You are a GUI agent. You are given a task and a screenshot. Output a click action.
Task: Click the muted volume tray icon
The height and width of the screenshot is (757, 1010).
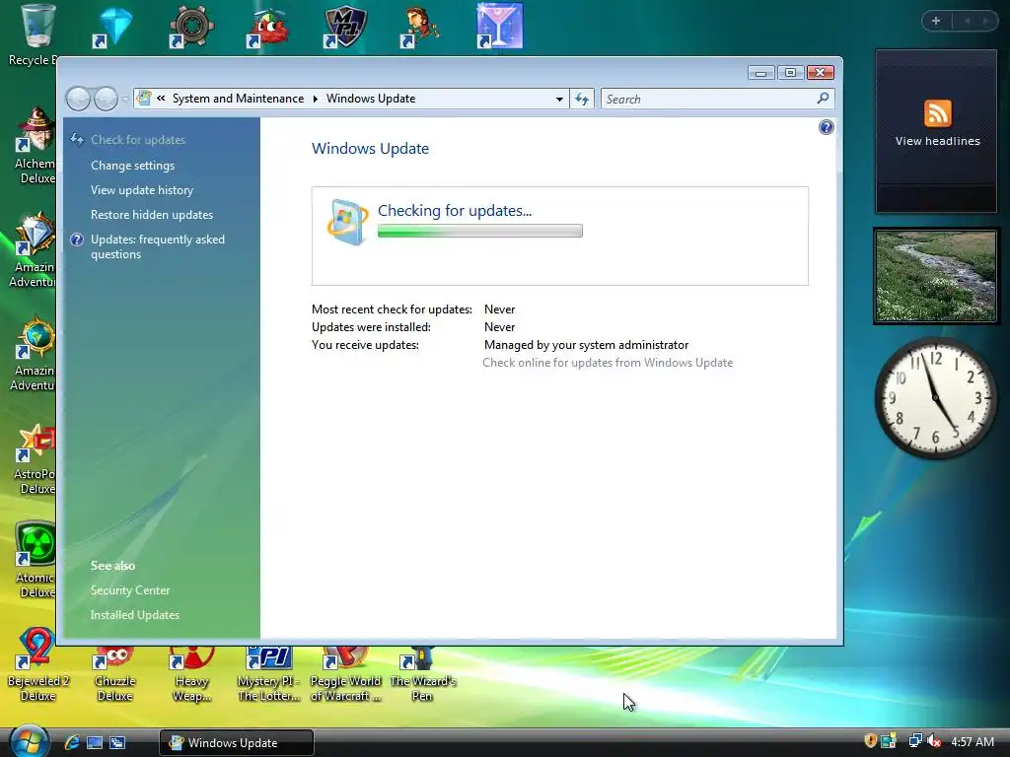(x=934, y=741)
